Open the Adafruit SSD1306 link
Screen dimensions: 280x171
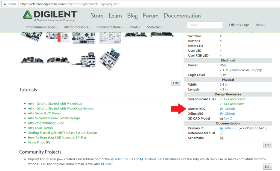(x=157, y=159)
